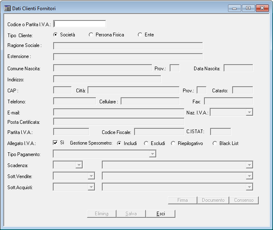Click the Salva button

click(x=131, y=214)
